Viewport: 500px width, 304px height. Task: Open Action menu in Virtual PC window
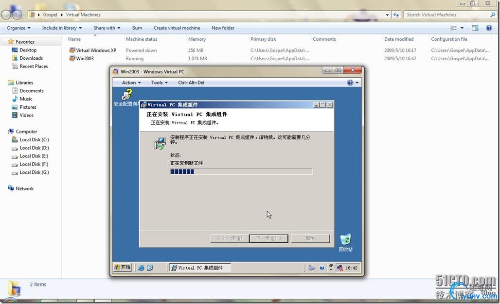(131, 83)
